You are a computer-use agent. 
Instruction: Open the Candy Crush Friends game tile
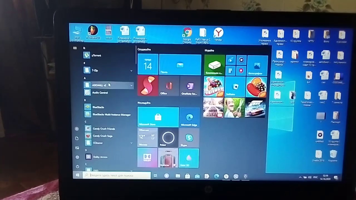214,86
